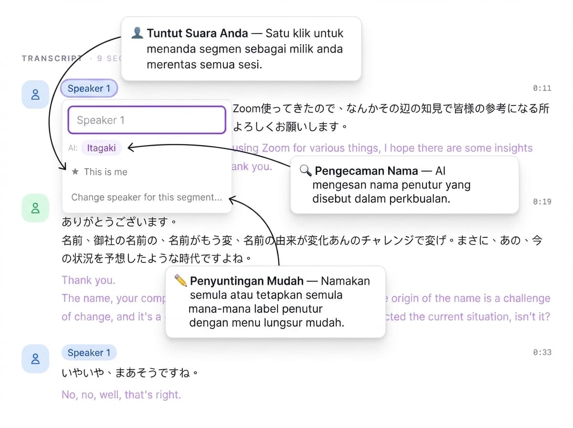Click the green speaker avatar icon
This screenshot has width=573, height=428.
click(x=35, y=208)
